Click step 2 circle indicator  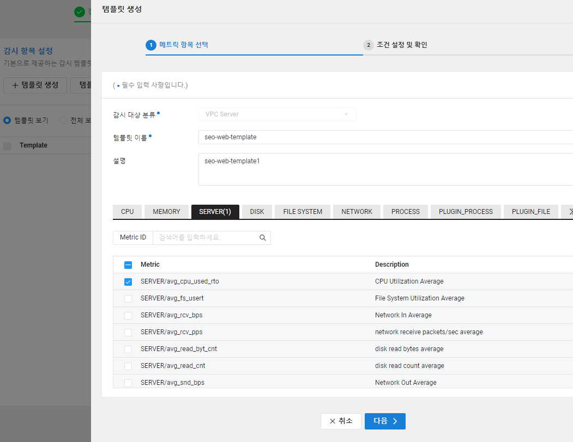click(369, 45)
